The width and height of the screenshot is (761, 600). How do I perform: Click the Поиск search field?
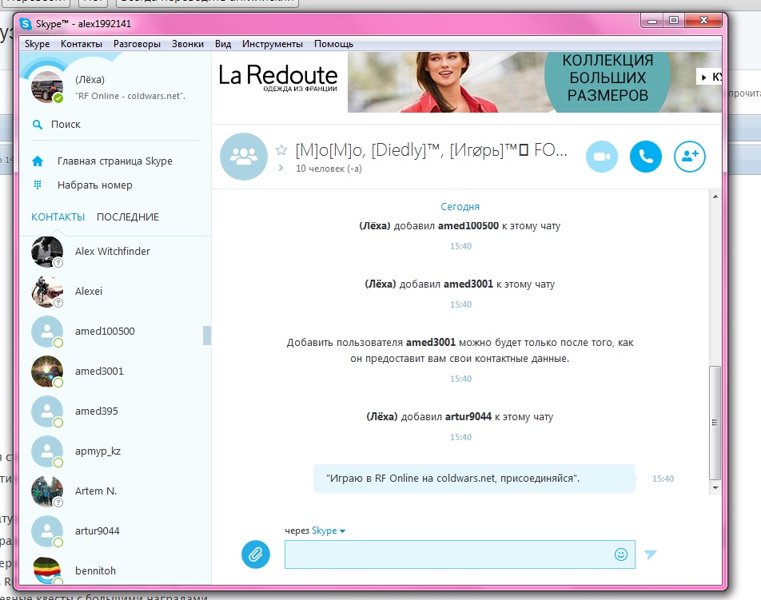115,125
